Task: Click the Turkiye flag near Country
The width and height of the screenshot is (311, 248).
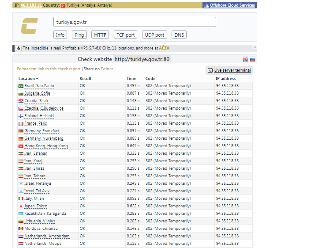Action: [63, 6]
